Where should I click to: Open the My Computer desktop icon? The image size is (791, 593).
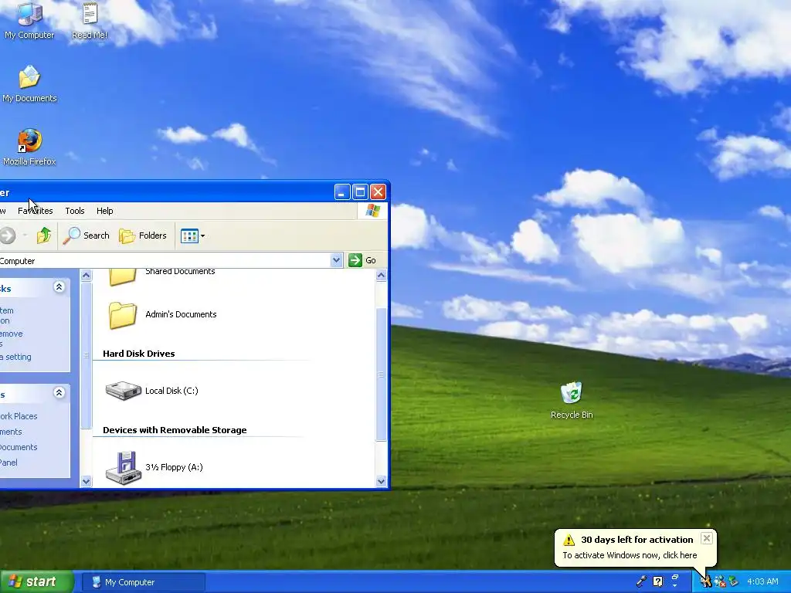tap(29, 20)
